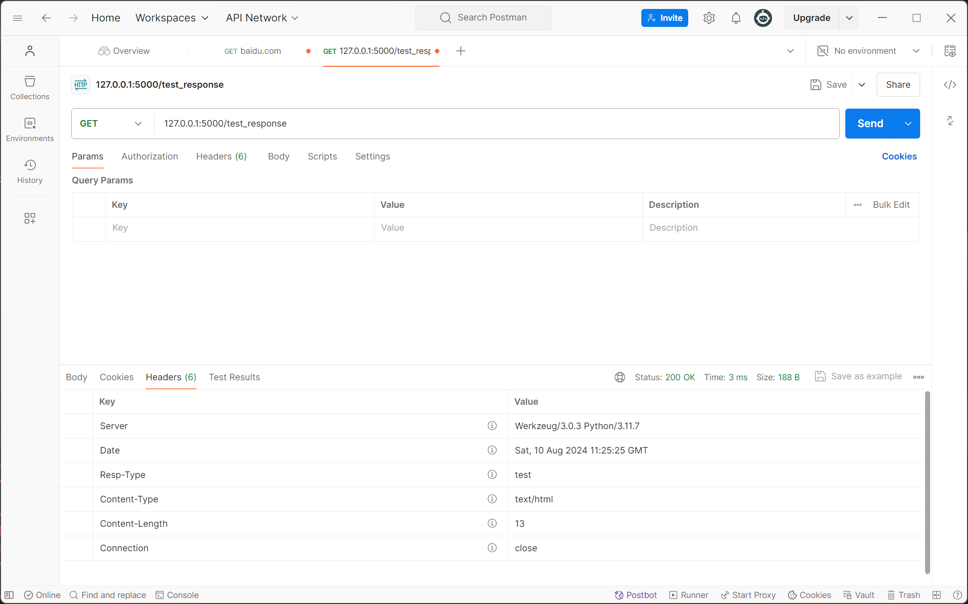Viewport: 968px width, 604px height.
Task: Open the Save options arrow
Action: click(862, 85)
